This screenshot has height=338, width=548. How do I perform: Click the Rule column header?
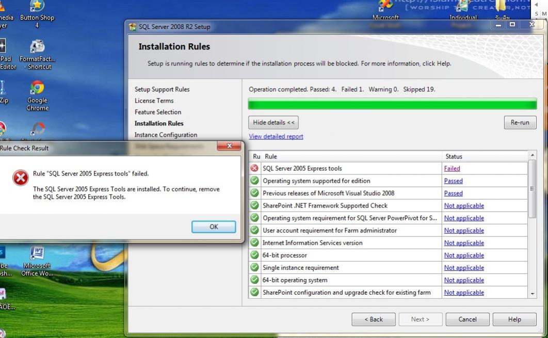351,156
